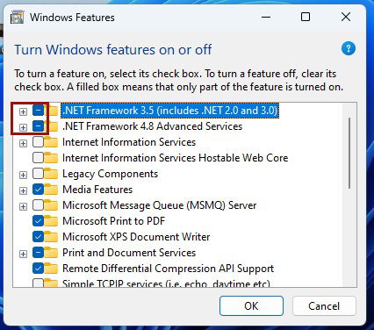Click the Windows Features title bar icon
The image size is (374, 330).
pos(18,18)
